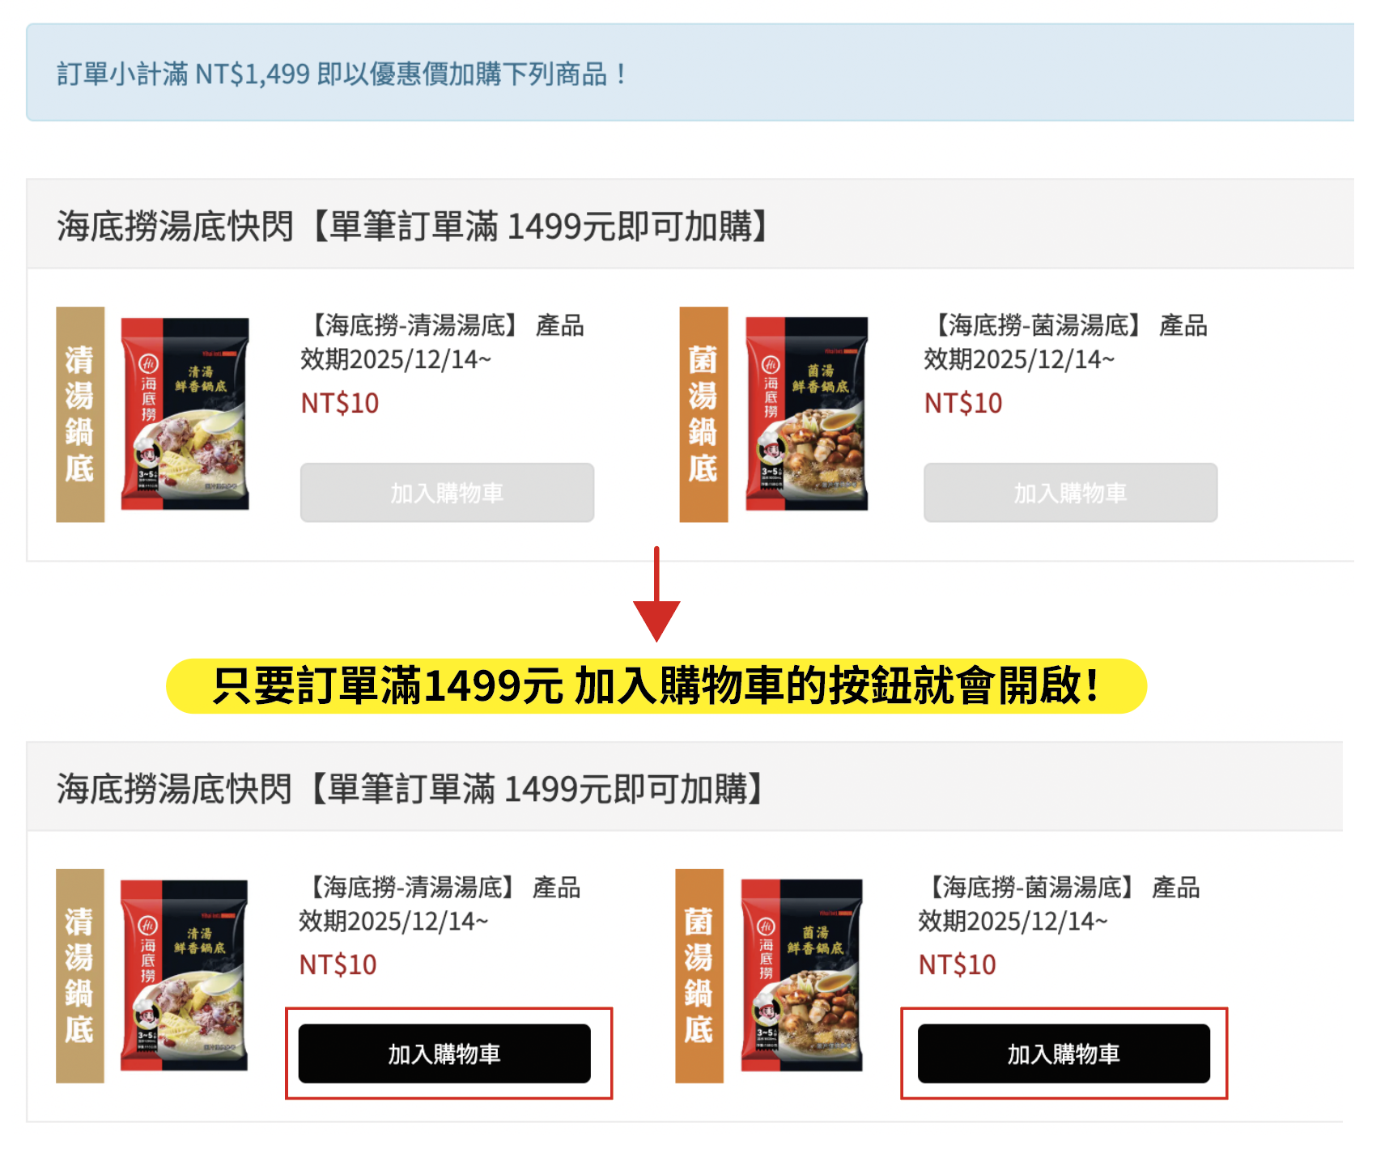Add 清湯湯底 to cart with the black button
Image resolution: width=1389 pixels, height=1149 pixels.
(444, 1054)
